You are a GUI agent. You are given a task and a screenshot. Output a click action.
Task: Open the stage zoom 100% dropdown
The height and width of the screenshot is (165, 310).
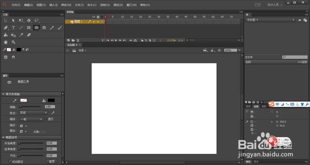pyautogui.click(x=240, y=50)
